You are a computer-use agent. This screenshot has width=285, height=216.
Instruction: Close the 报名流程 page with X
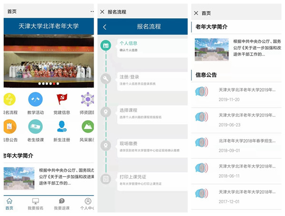(102, 12)
